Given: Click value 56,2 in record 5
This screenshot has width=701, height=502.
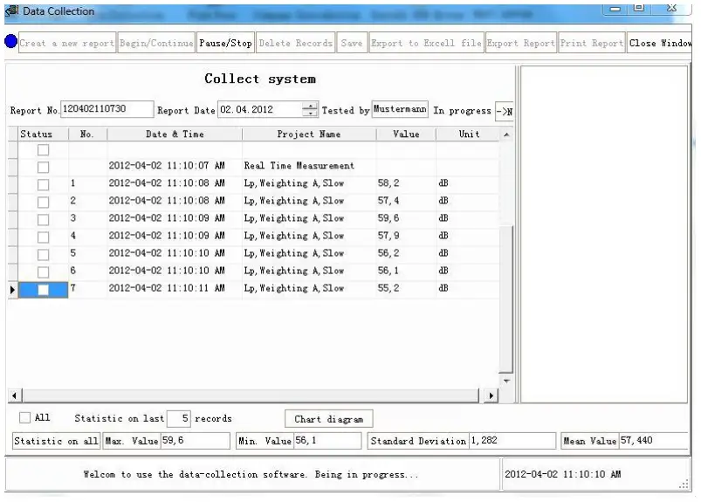Looking at the screenshot, I should pos(388,253).
